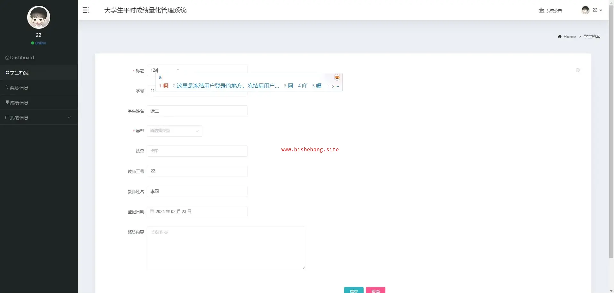Cancel the form with 取消 button
This screenshot has width=614, height=293.
point(375,290)
